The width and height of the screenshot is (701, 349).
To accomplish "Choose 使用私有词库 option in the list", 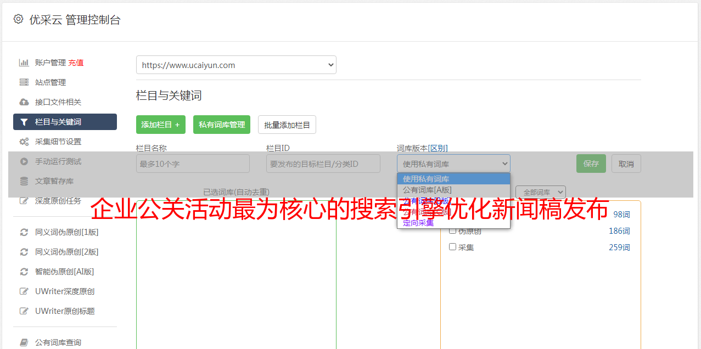I will tap(453, 179).
